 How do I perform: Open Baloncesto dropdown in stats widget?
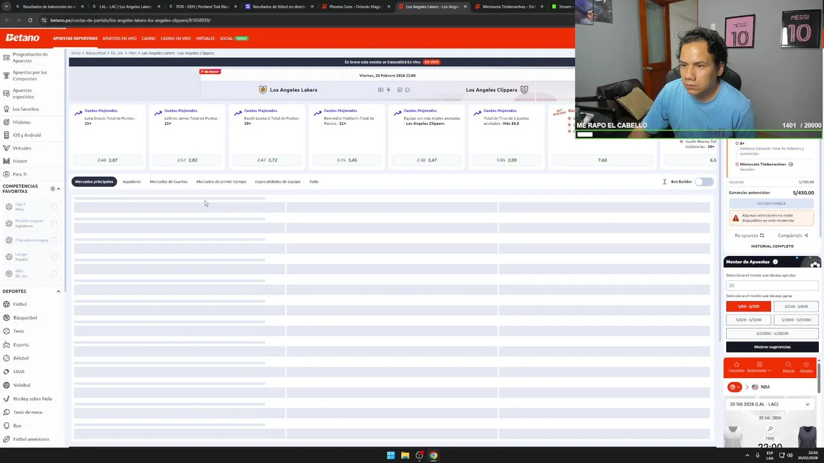[x=760, y=367]
